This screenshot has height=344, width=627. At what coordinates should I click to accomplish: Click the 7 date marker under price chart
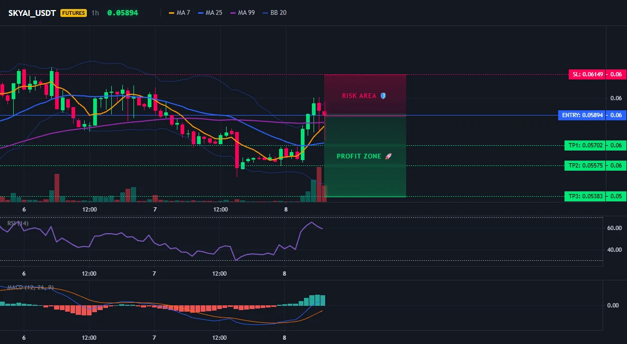[155, 210]
